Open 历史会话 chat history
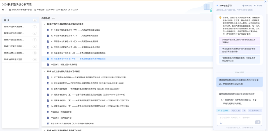Image resolution: width=268 pixels, height=131 pixels. tap(247, 6)
